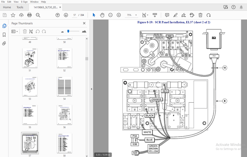Open the Attachments paperclip panel
The image size is (247, 157).
click(x=4, y=44)
